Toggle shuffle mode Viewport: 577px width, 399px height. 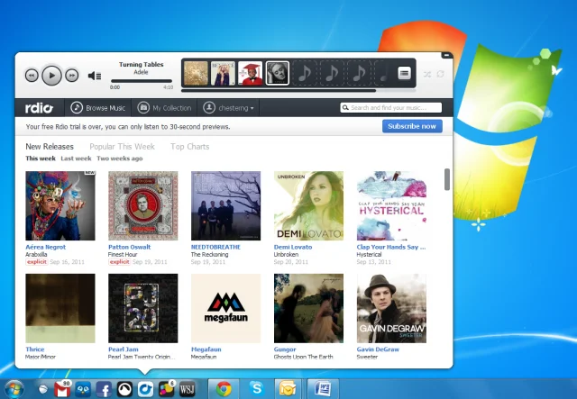426,74
